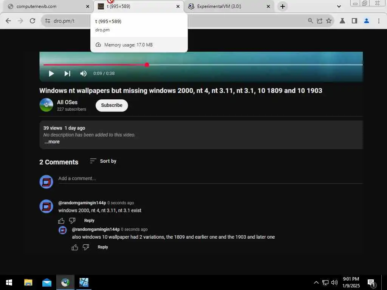Open the Windows Start menu
This screenshot has width=387, height=290.
pyautogui.click(x=9, y=282)
